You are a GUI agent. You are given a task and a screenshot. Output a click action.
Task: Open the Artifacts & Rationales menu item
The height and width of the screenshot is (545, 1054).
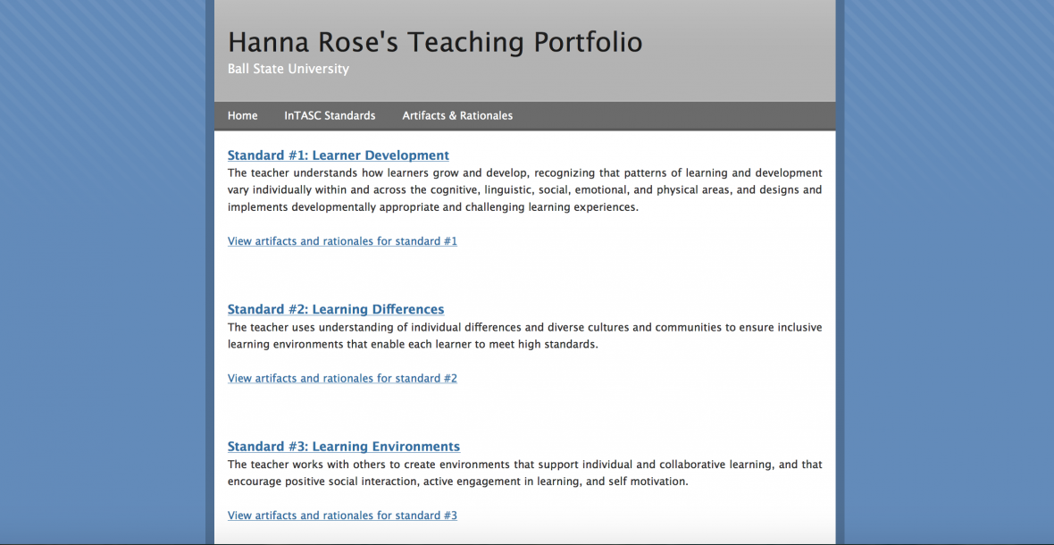point(457,115)
